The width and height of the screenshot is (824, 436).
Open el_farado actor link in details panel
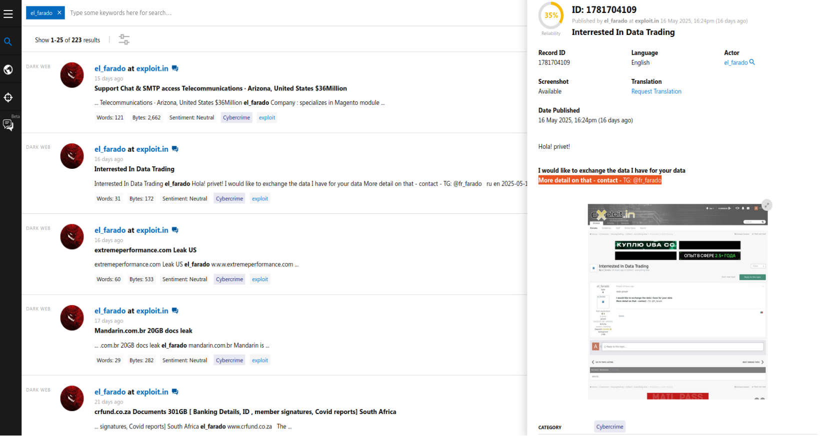click(735, 63)
